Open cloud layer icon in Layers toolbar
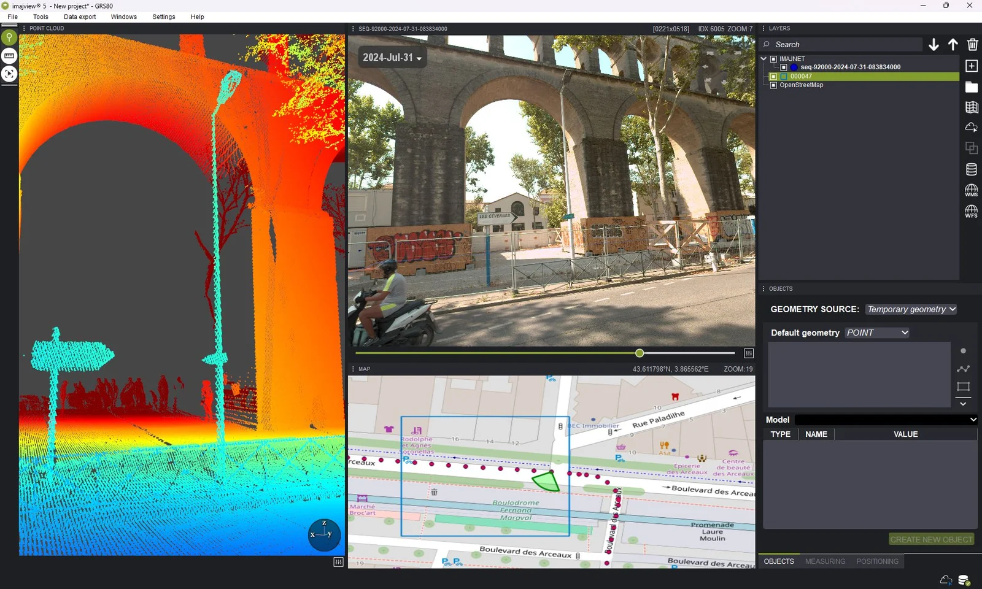 [972, 128]
